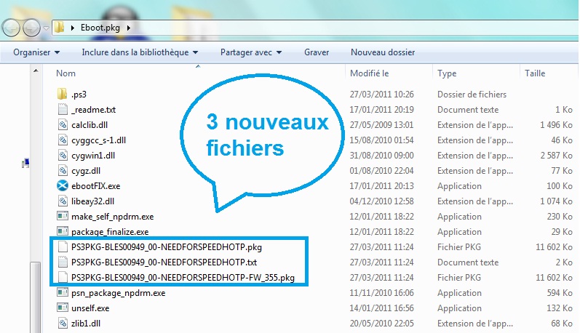Select NEEDFORSPEEDHOTP.txt file icon
The image size is (580, 333).
63,262
